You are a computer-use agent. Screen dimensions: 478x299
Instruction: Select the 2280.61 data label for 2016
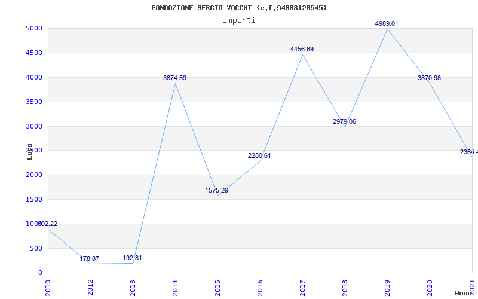coord(259,155)
